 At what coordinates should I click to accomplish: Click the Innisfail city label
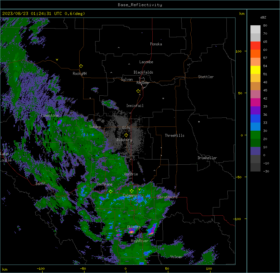click(x=135, y=106)
